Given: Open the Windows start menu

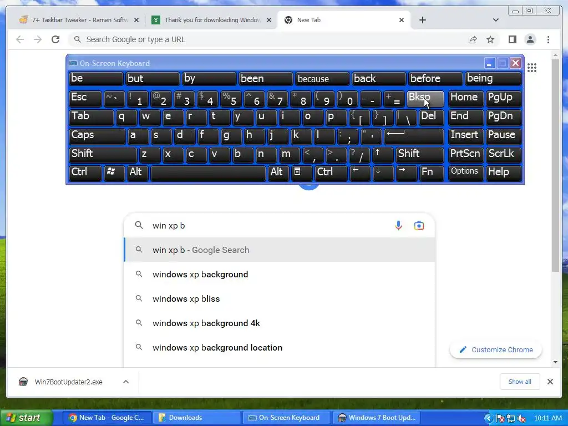Looking at the screenshot, I should point(27,418).
